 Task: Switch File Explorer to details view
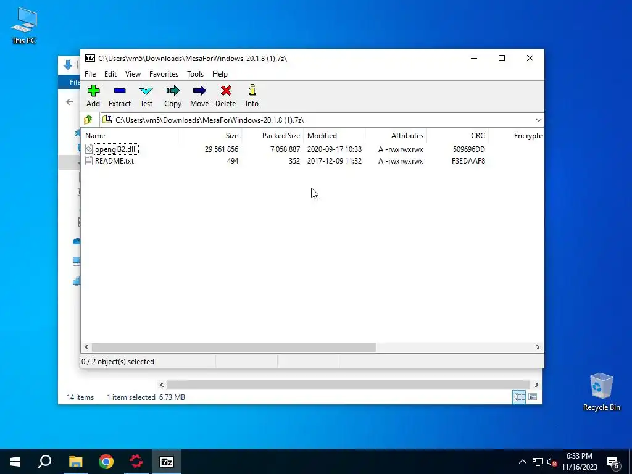coord(519,397)
